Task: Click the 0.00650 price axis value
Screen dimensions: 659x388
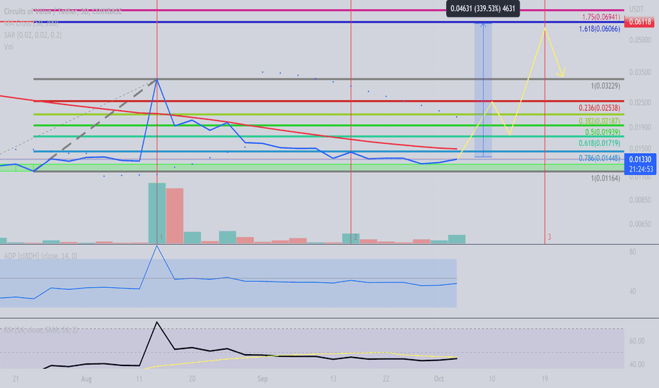Action: pos(640,224)
